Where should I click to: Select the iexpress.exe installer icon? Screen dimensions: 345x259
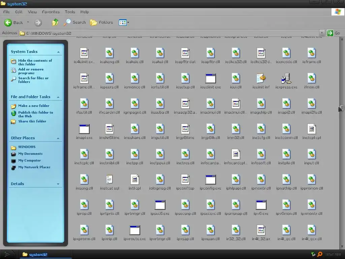click(286, 78)
